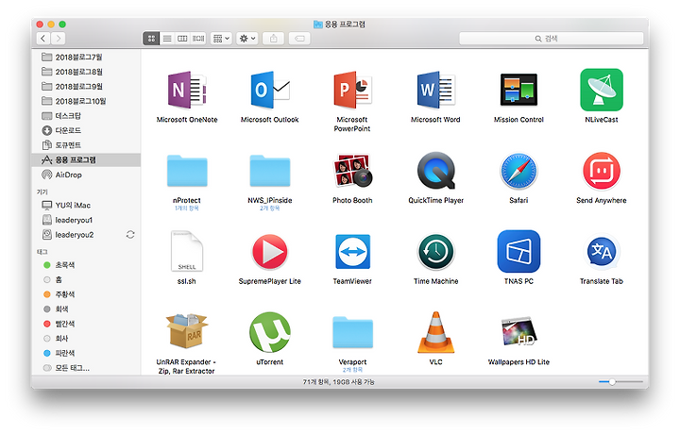Image resolution: width=680 pixels, height=434 pixels.
Task: Filter by the 홈 tag
Action: click(x=86, y=279)
